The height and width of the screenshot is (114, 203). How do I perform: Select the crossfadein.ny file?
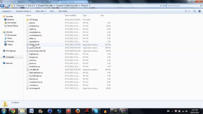coord(35,32)
